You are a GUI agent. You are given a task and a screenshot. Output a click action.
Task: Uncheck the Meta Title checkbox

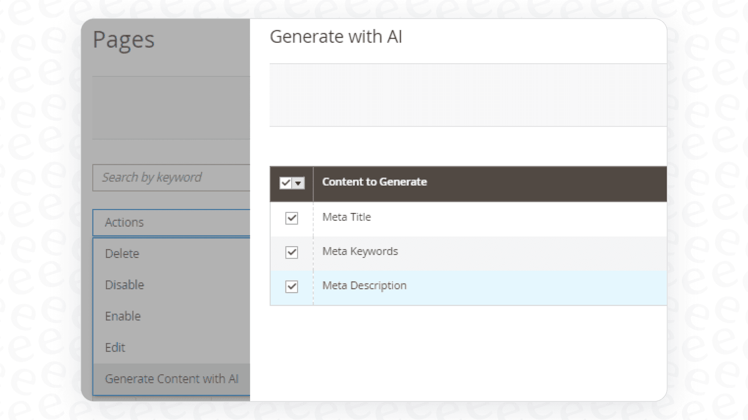291,218
